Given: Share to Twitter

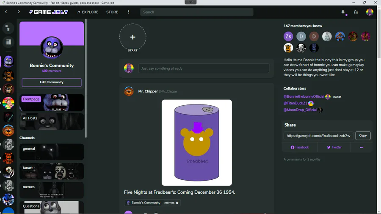Looking at the screenshot, I should (x=334, y=147).
